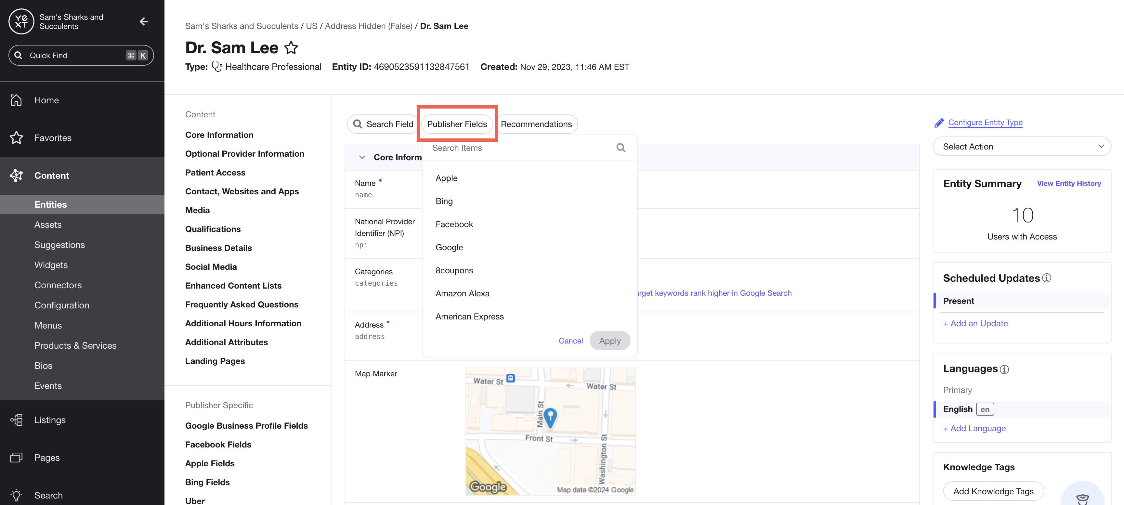Open the Recommendations filter

(536, 124)
